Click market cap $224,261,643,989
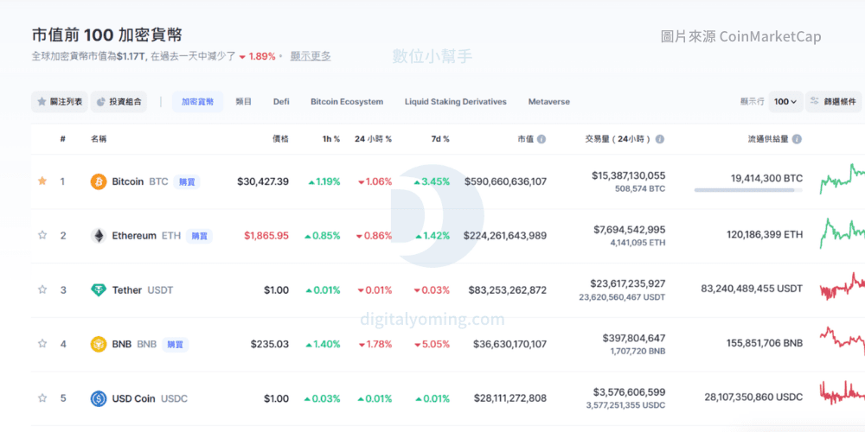Viewport: 865px width, 432px height. (505, 236)
